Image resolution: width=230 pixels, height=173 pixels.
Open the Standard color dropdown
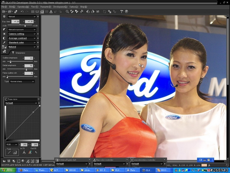point(22,43)
